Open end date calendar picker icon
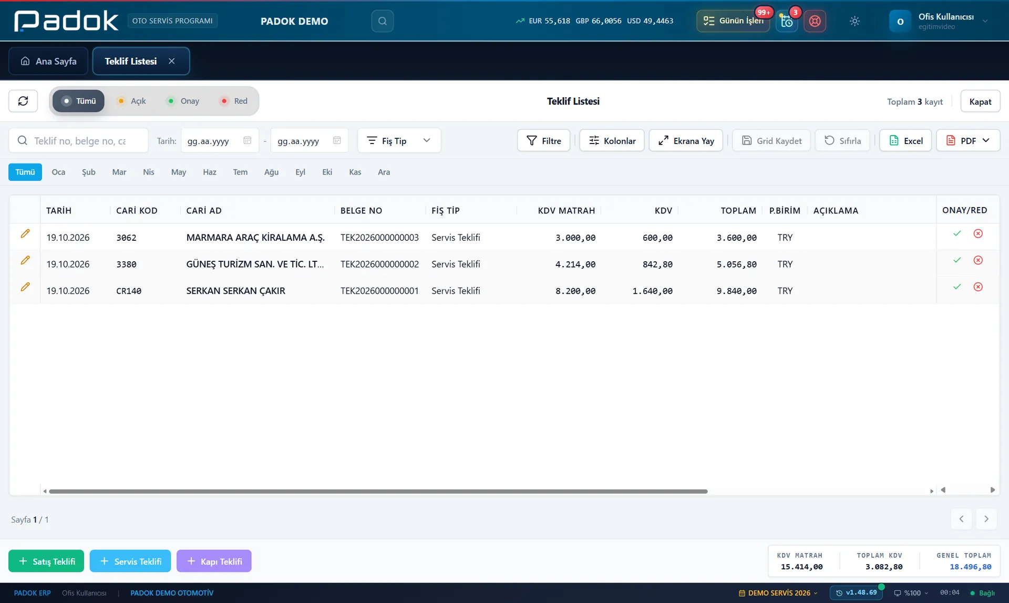The width and height of the screenshot is (1009, 603). tap(337, 140)
